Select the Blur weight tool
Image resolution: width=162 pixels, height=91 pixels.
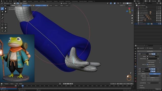pyautogui.click(x=6, y=9)
